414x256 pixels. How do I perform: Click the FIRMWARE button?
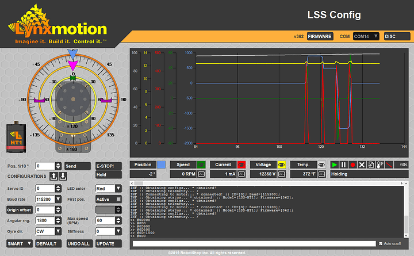tap(320, 36)
